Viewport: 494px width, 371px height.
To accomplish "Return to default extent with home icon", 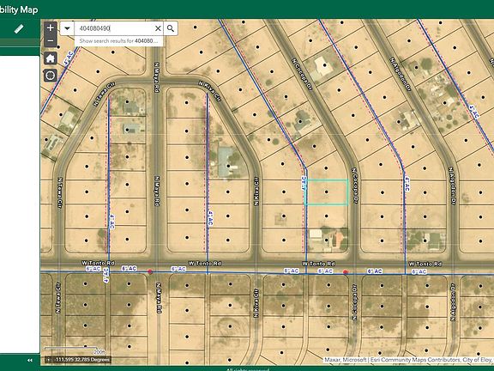I will click(x=51, y=58).
